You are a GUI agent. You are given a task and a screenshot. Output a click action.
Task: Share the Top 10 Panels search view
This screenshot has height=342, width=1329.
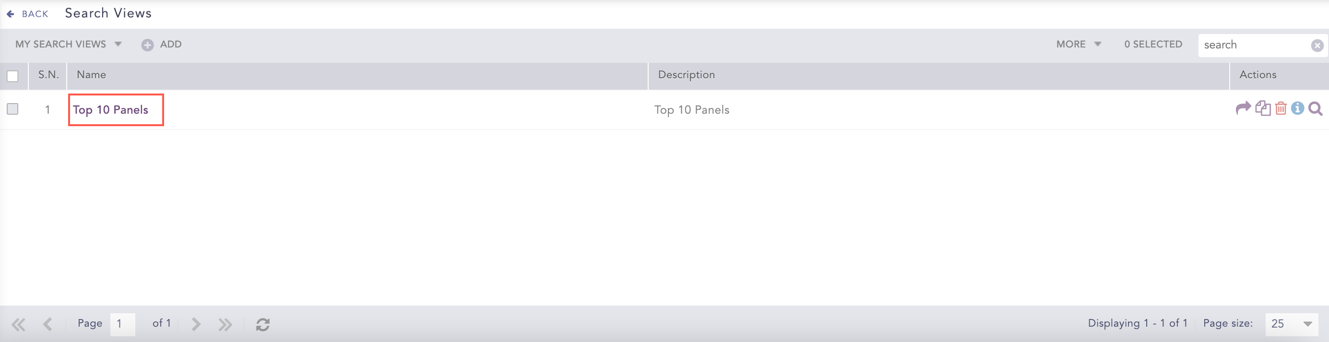pyautogui.click(x=1243, y=108)
